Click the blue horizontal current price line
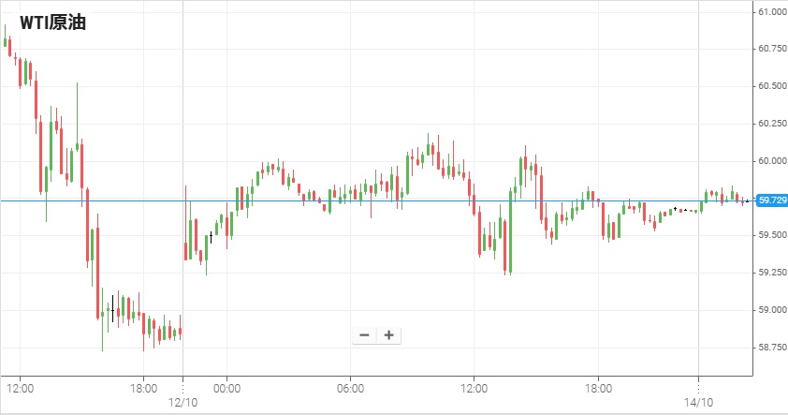Viewport: 788px width, 415px height. pyautogui.click(x=374, y=200)
